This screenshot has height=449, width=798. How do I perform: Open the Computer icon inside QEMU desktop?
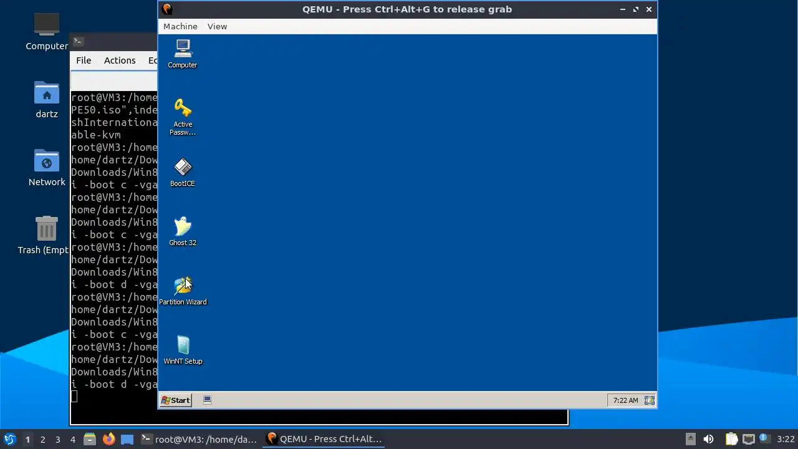coord(183,54)
